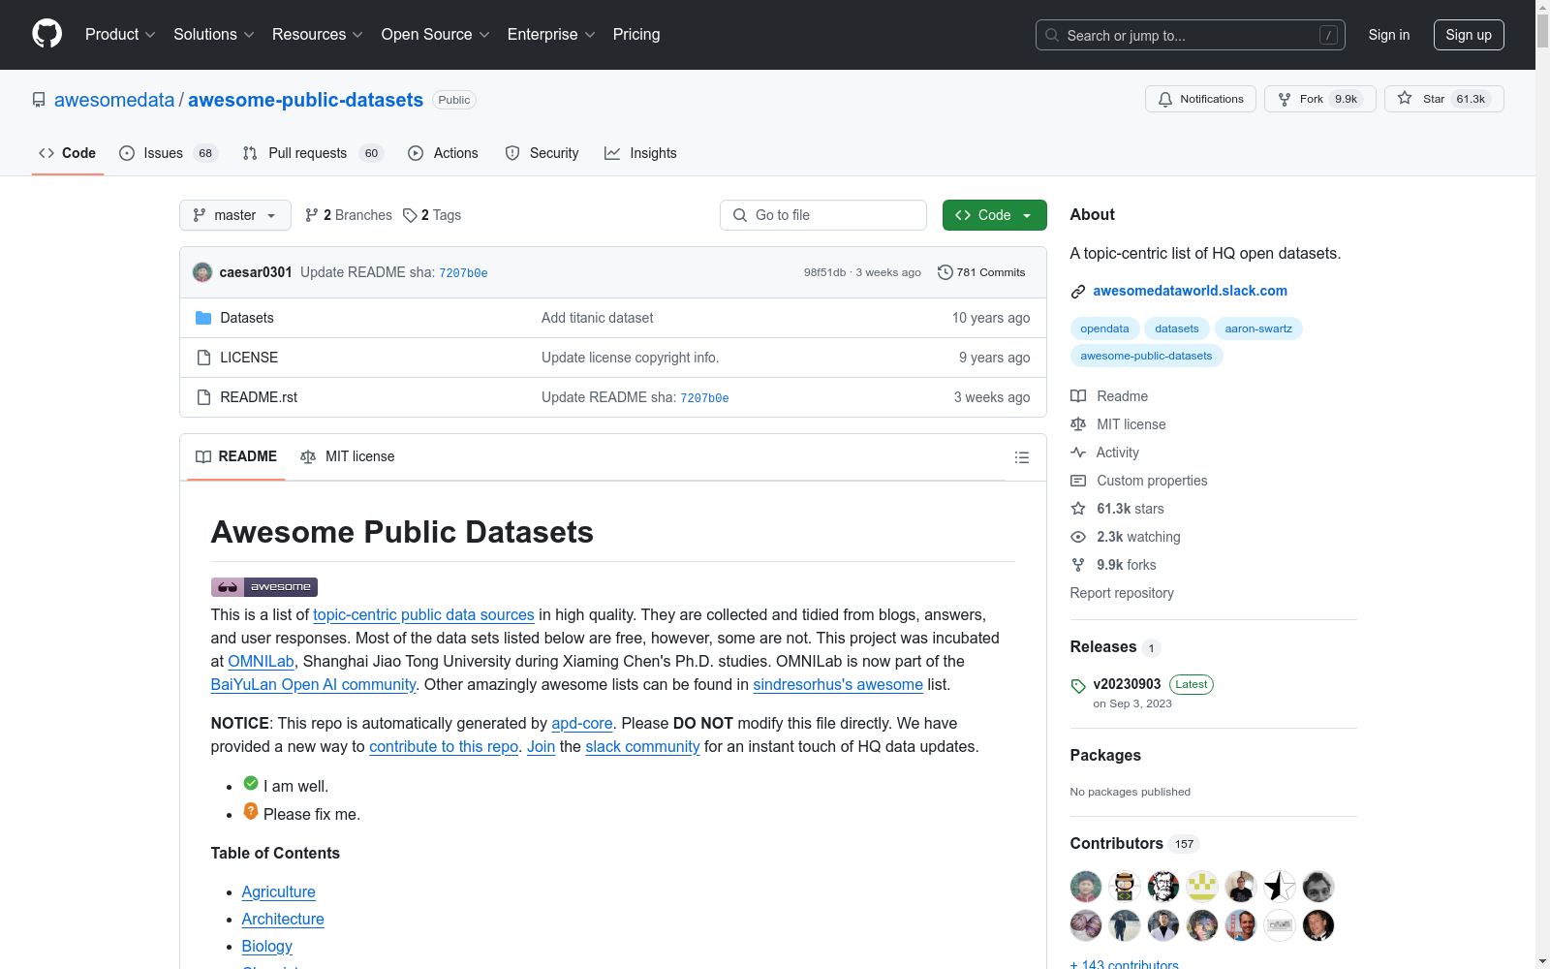1550x969 pixels.
Task: Click the search magnifier icon in header
Action: coord(1052,35)
